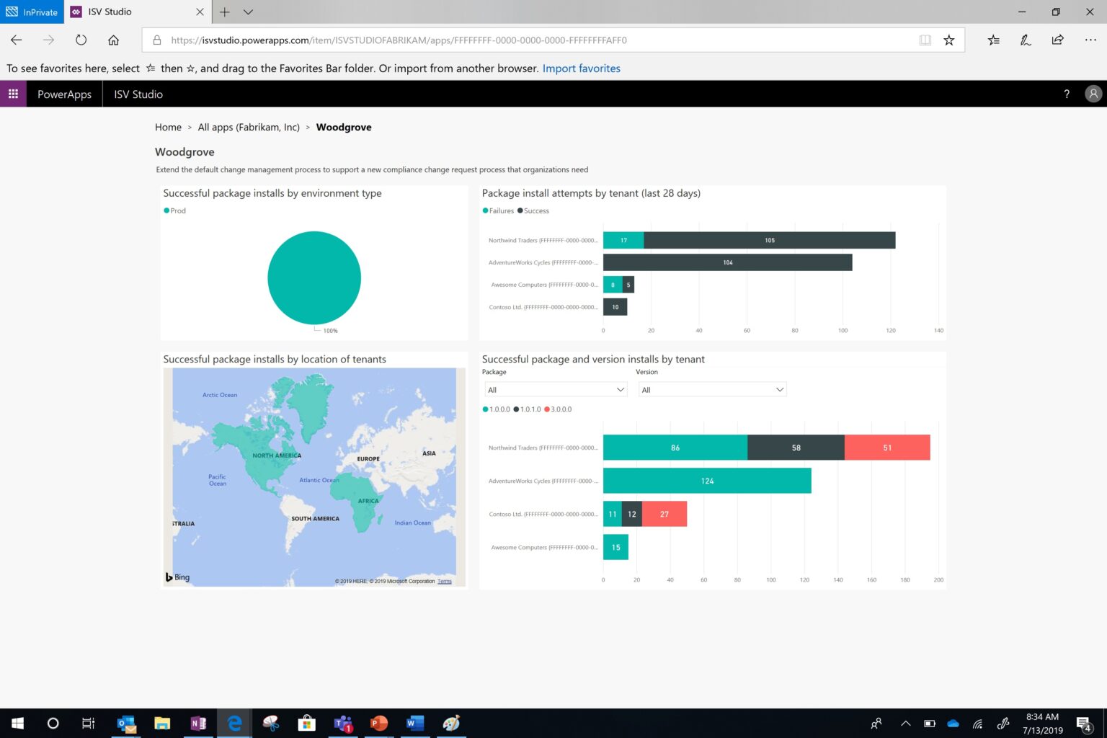Viewport: 1107px width, 738px height.
Task: Click the Bing logo on the map
Action: point(177,577)
